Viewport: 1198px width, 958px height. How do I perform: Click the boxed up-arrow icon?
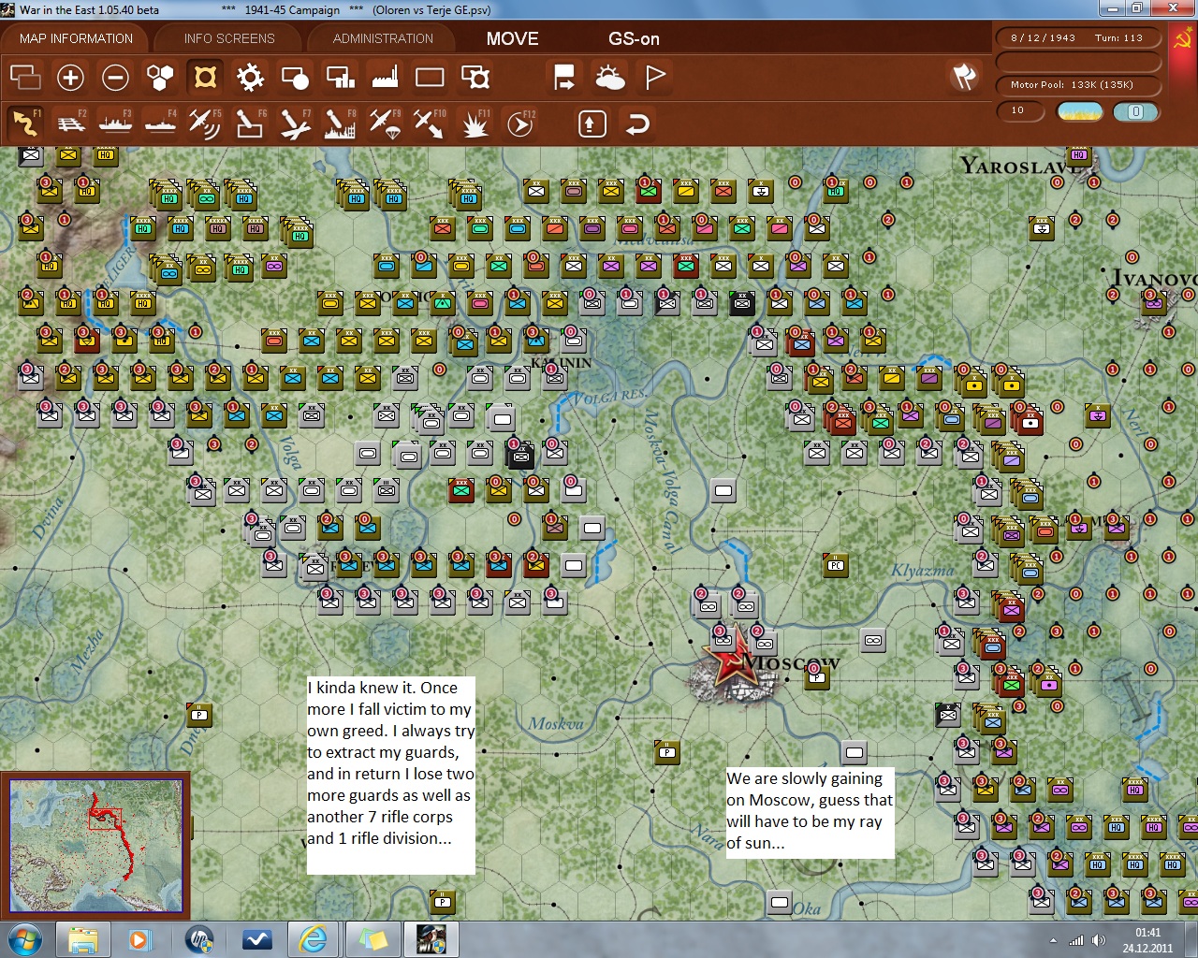pos(592,123)
